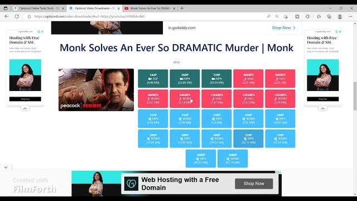Download muted 1080P WEBM blue option

pos(233,159)
